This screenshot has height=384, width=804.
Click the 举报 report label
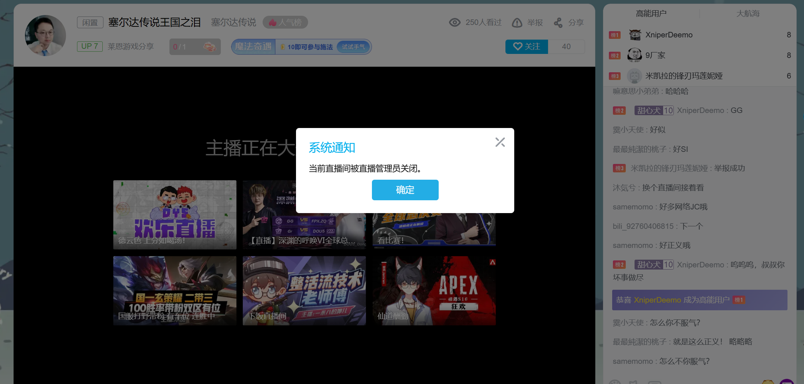point(535,23)
